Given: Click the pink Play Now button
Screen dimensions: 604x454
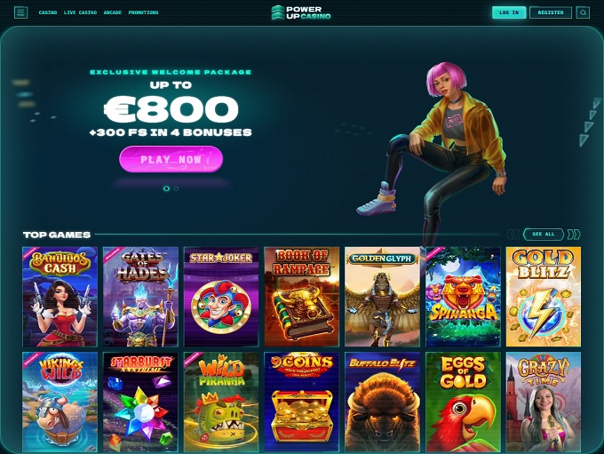Looking at the screenshot, I should (x=171, y=159).
